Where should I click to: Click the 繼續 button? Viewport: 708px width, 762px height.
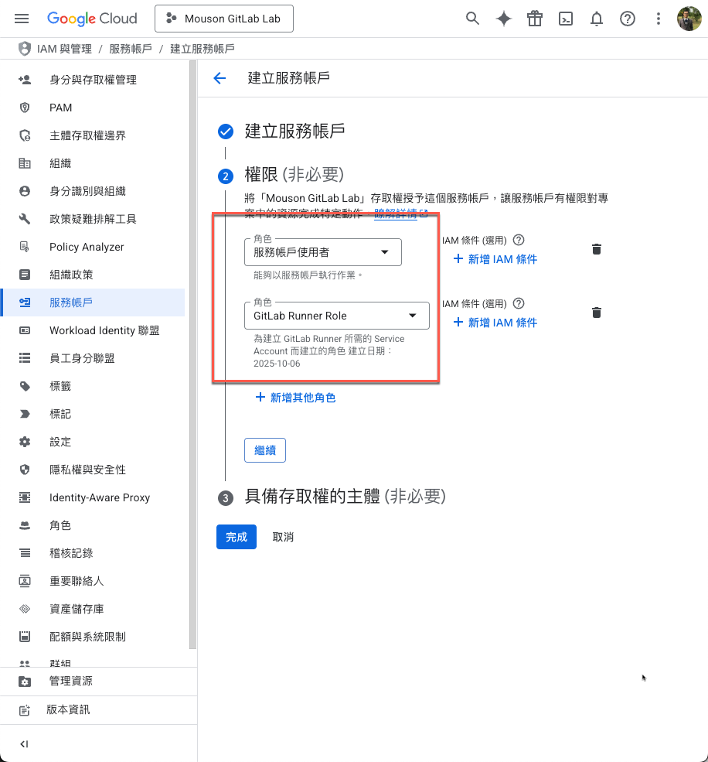click(x=265, y=450)
